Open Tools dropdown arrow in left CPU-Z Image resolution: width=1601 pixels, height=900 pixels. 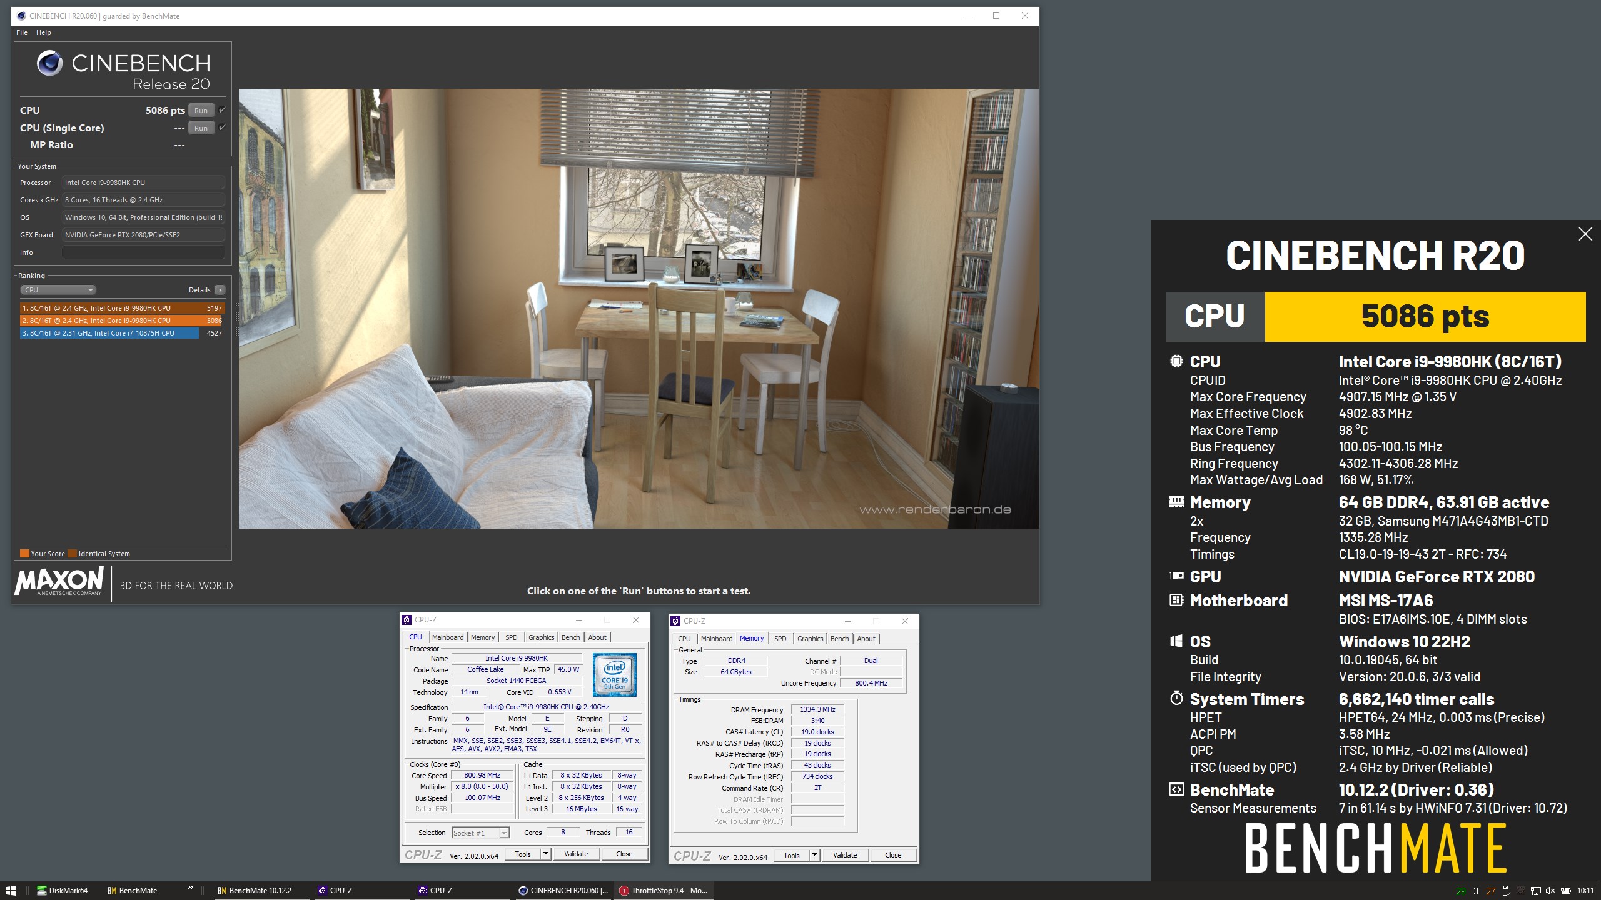(x=545, y=854)
